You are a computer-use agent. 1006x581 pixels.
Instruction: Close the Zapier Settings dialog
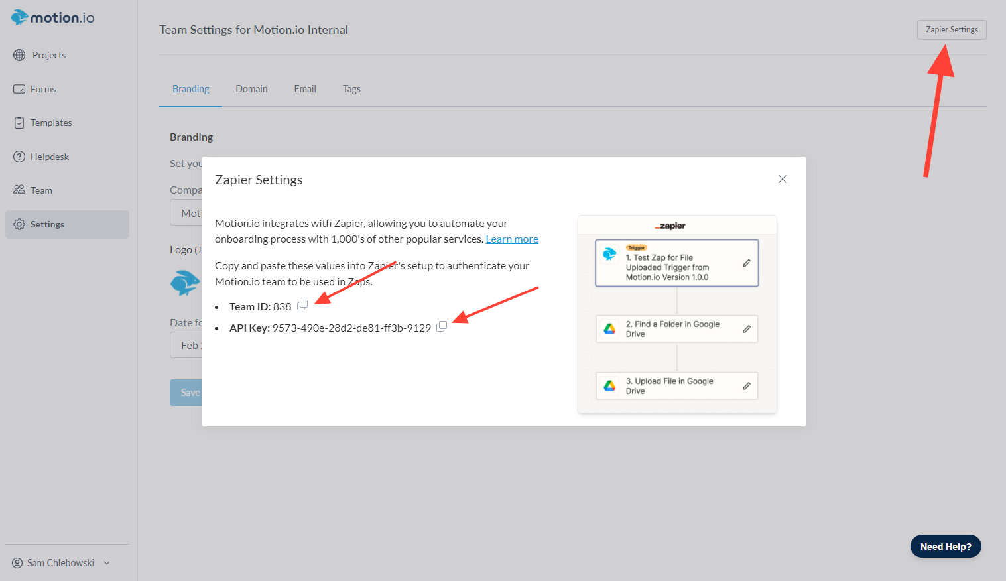click(x=783, y=179)
